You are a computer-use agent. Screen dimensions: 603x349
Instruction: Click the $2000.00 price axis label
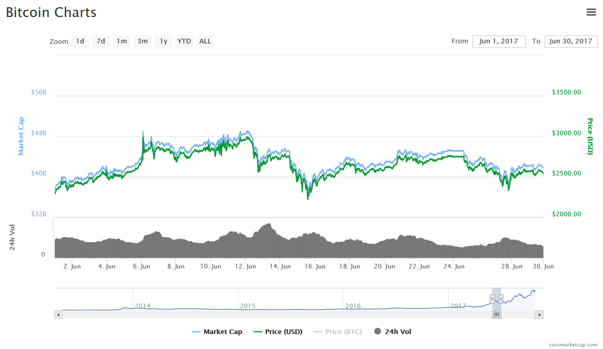(566, 214)
